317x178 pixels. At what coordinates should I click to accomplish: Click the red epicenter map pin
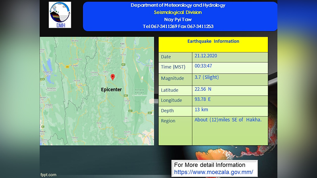pos(113,77)
